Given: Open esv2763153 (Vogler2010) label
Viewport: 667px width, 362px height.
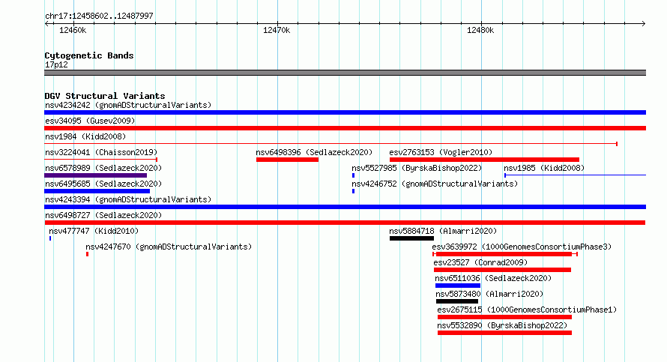Looking at the screenshot, I should (x=441, y=152).
